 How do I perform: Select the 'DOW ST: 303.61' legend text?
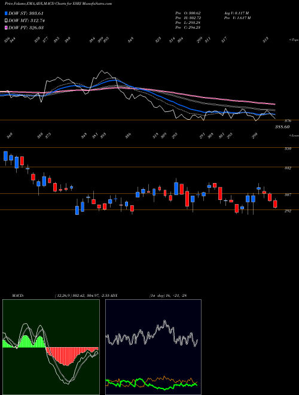(26, 13)
